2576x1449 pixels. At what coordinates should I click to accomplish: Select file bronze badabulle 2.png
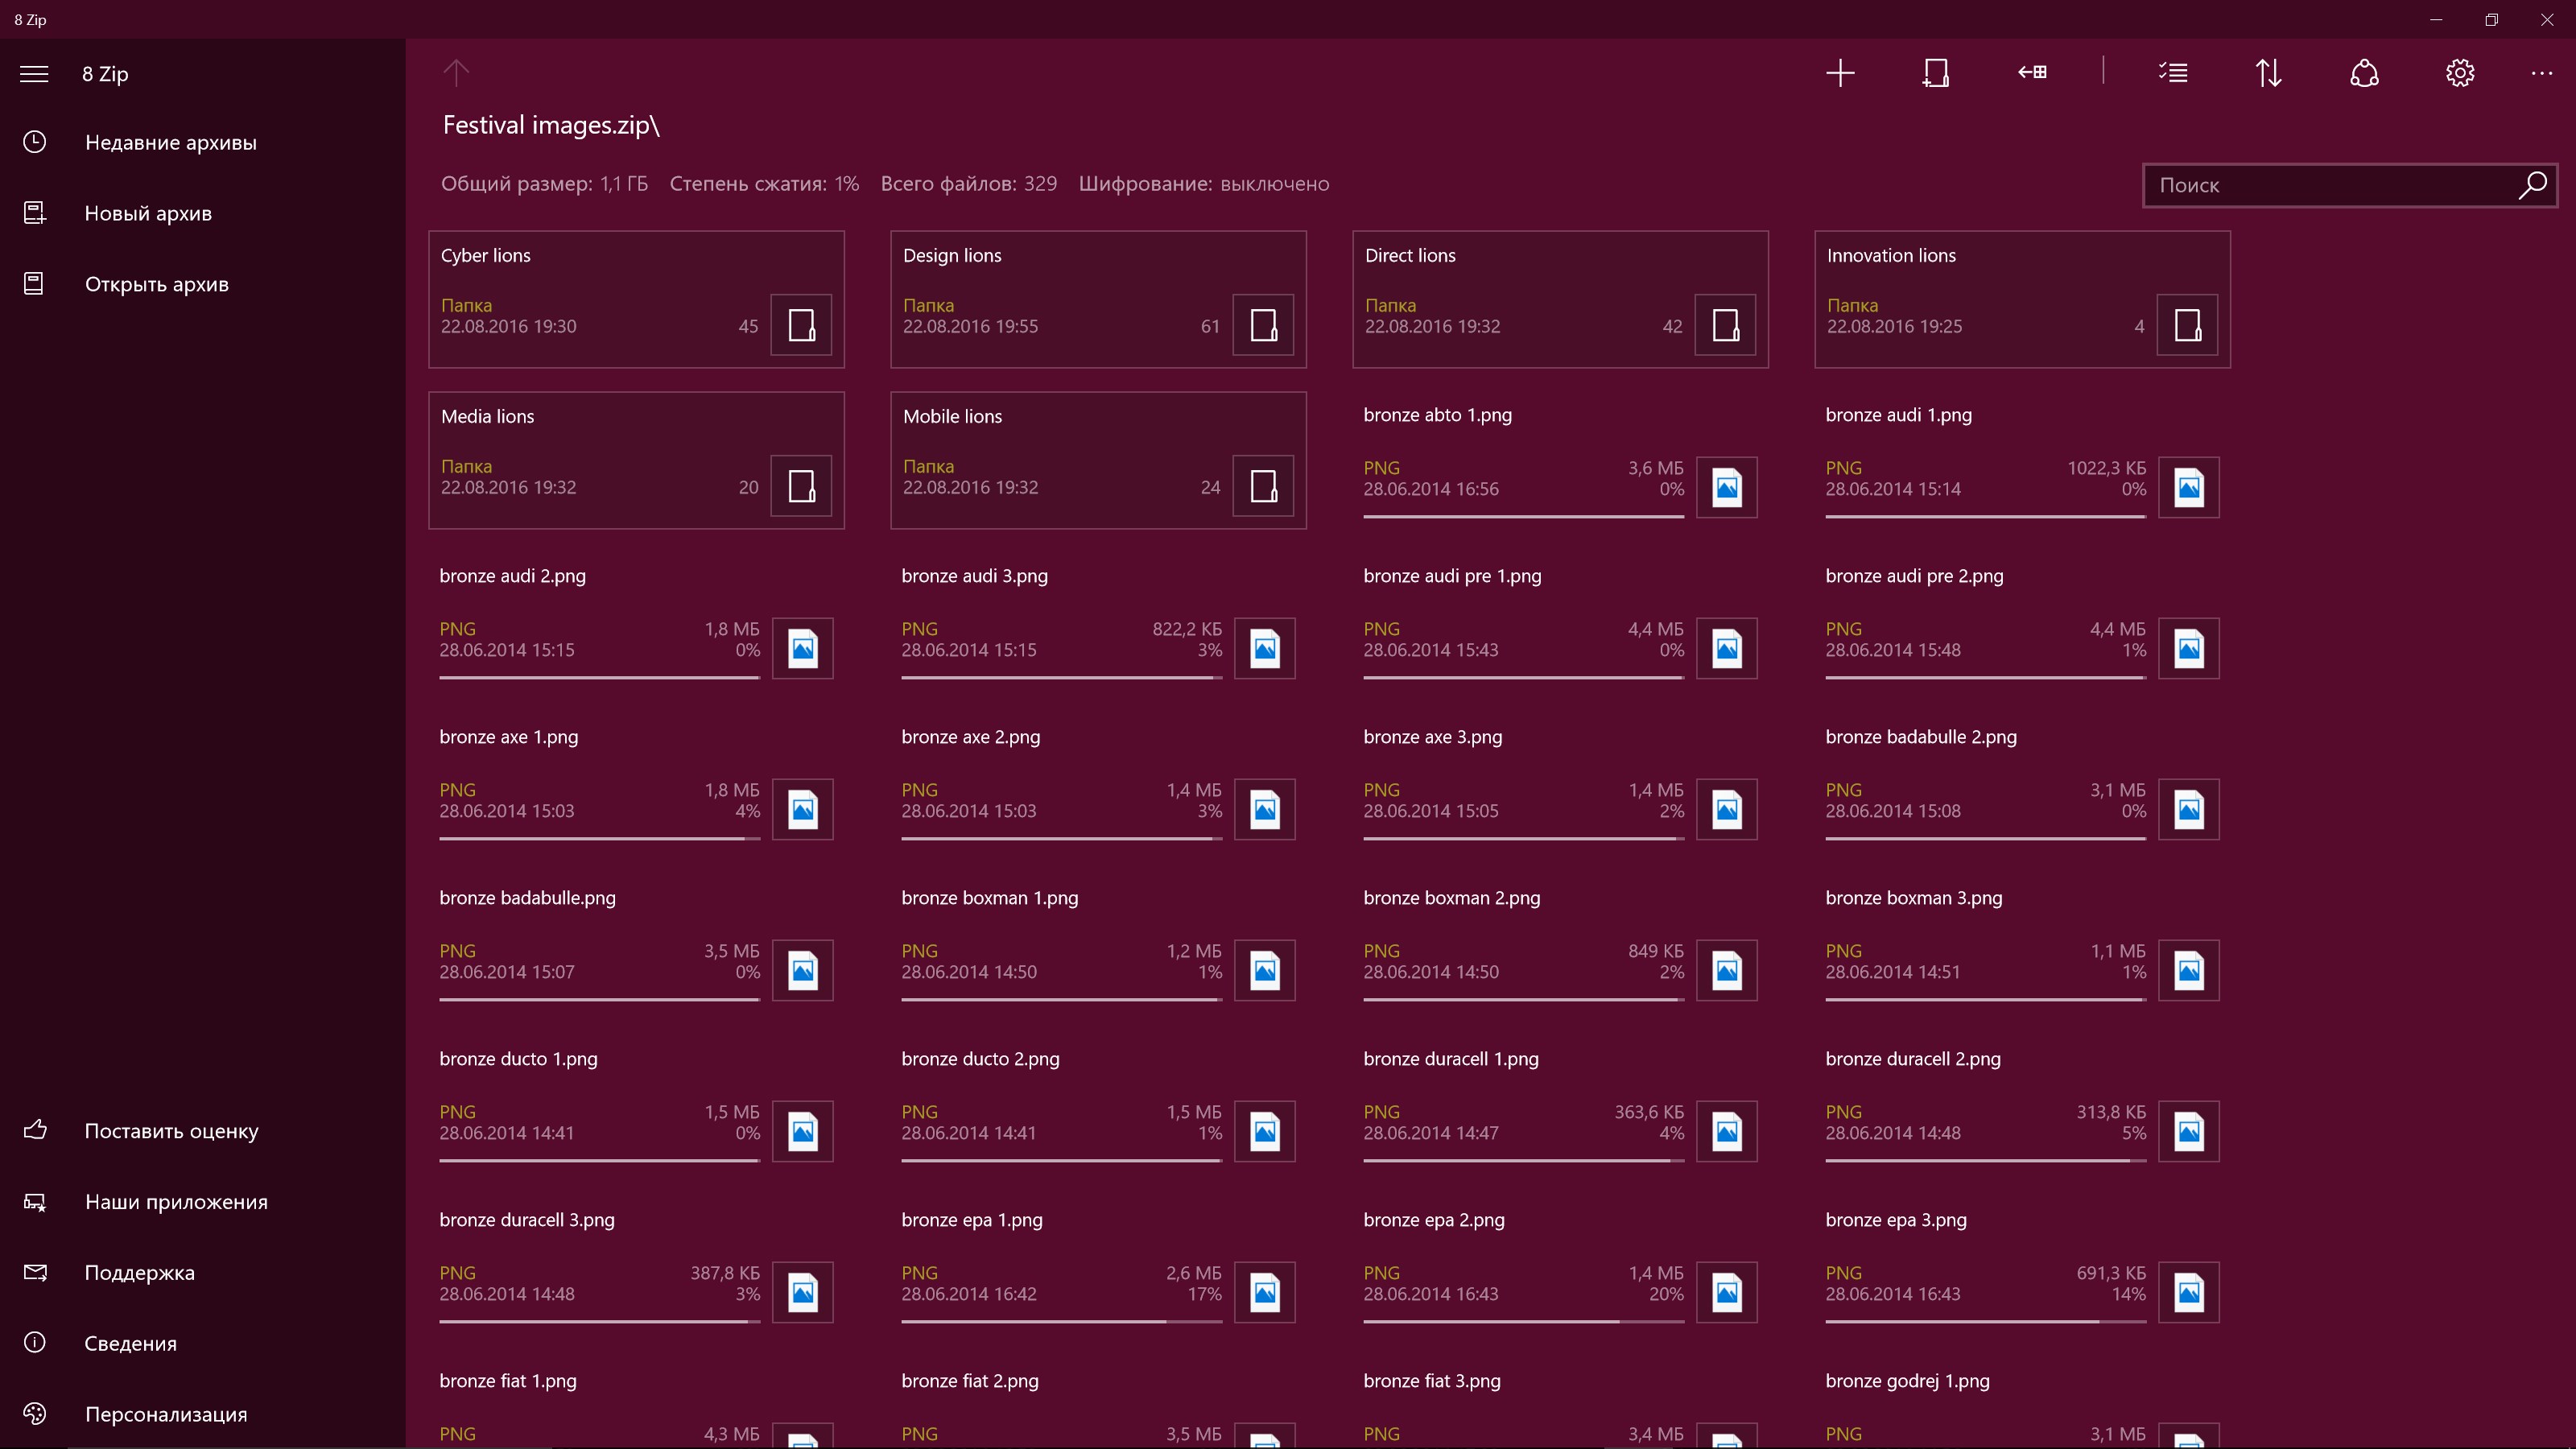coord(2022,782)
